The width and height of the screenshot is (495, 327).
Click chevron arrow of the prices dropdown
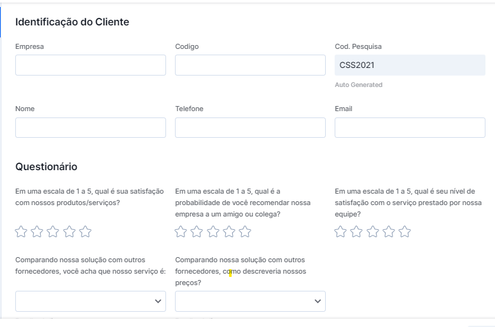click(x=317, y=301)
